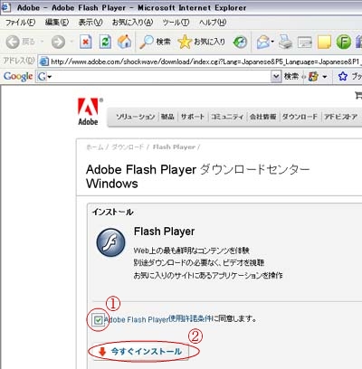Print the page with printer icon

pyautogui.click(x=285, y=42)
